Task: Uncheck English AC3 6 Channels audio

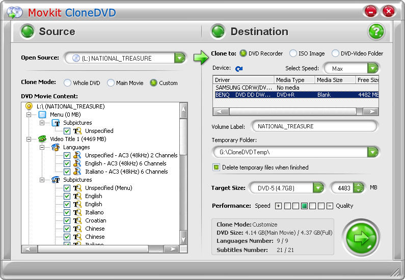Action: pos(67,163)
